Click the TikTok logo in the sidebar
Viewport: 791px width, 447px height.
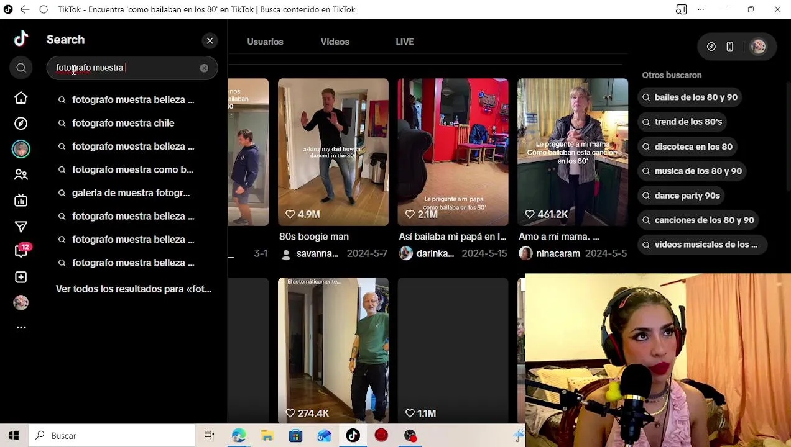click(x=21, y=39)
